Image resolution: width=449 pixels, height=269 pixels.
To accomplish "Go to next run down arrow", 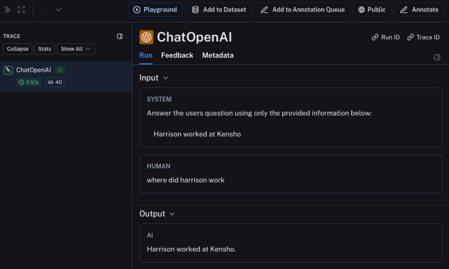I will point(58,10).
